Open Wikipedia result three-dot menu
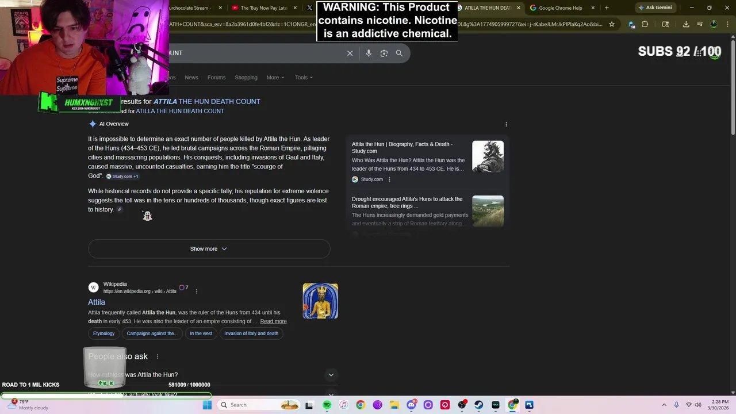 tap(197, 291)
